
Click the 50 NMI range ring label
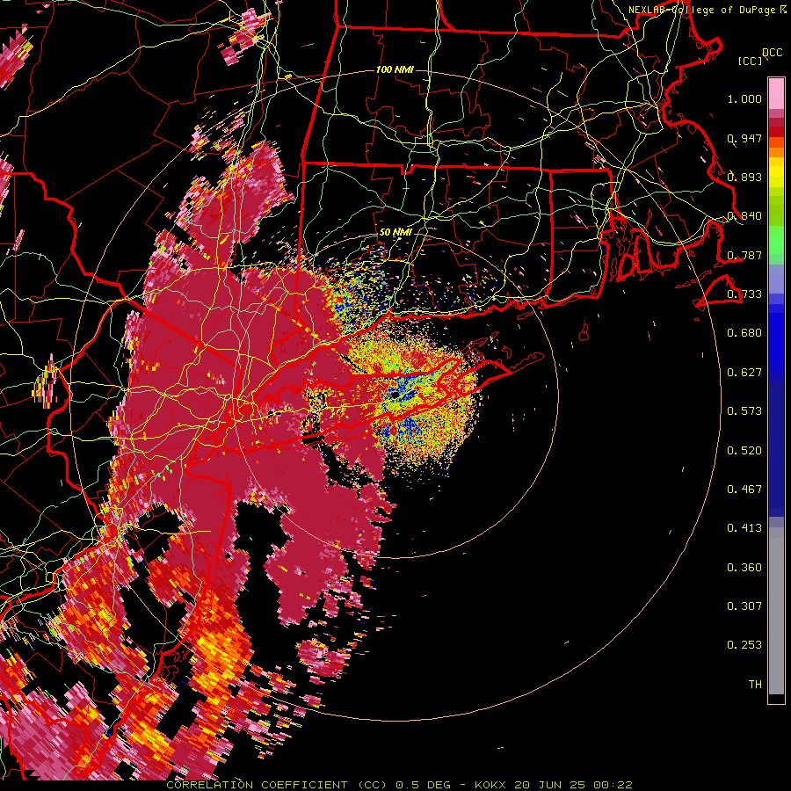pos(395,233)
